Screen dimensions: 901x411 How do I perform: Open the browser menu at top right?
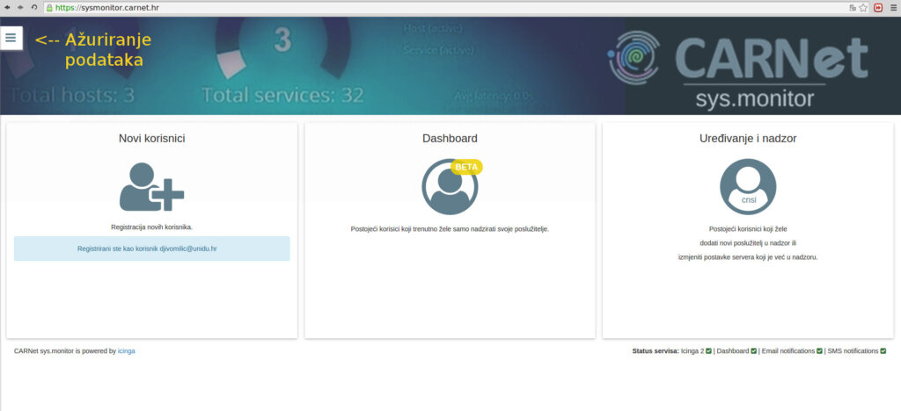coord(891,7)
